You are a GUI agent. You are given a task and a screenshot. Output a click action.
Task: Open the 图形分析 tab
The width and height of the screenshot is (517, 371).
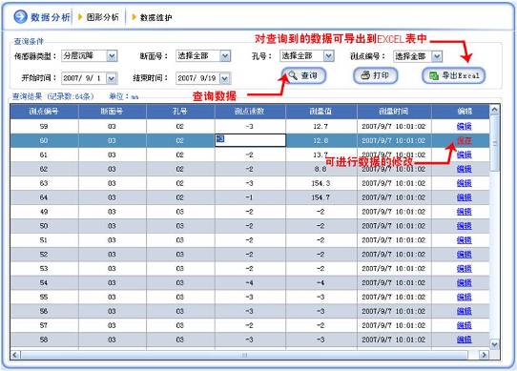point(102,17)
